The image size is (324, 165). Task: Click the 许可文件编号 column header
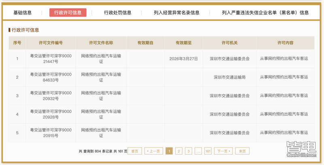51,43
